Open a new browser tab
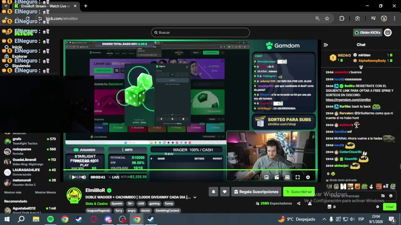This screenshot has height=225, width=401. 86,6
